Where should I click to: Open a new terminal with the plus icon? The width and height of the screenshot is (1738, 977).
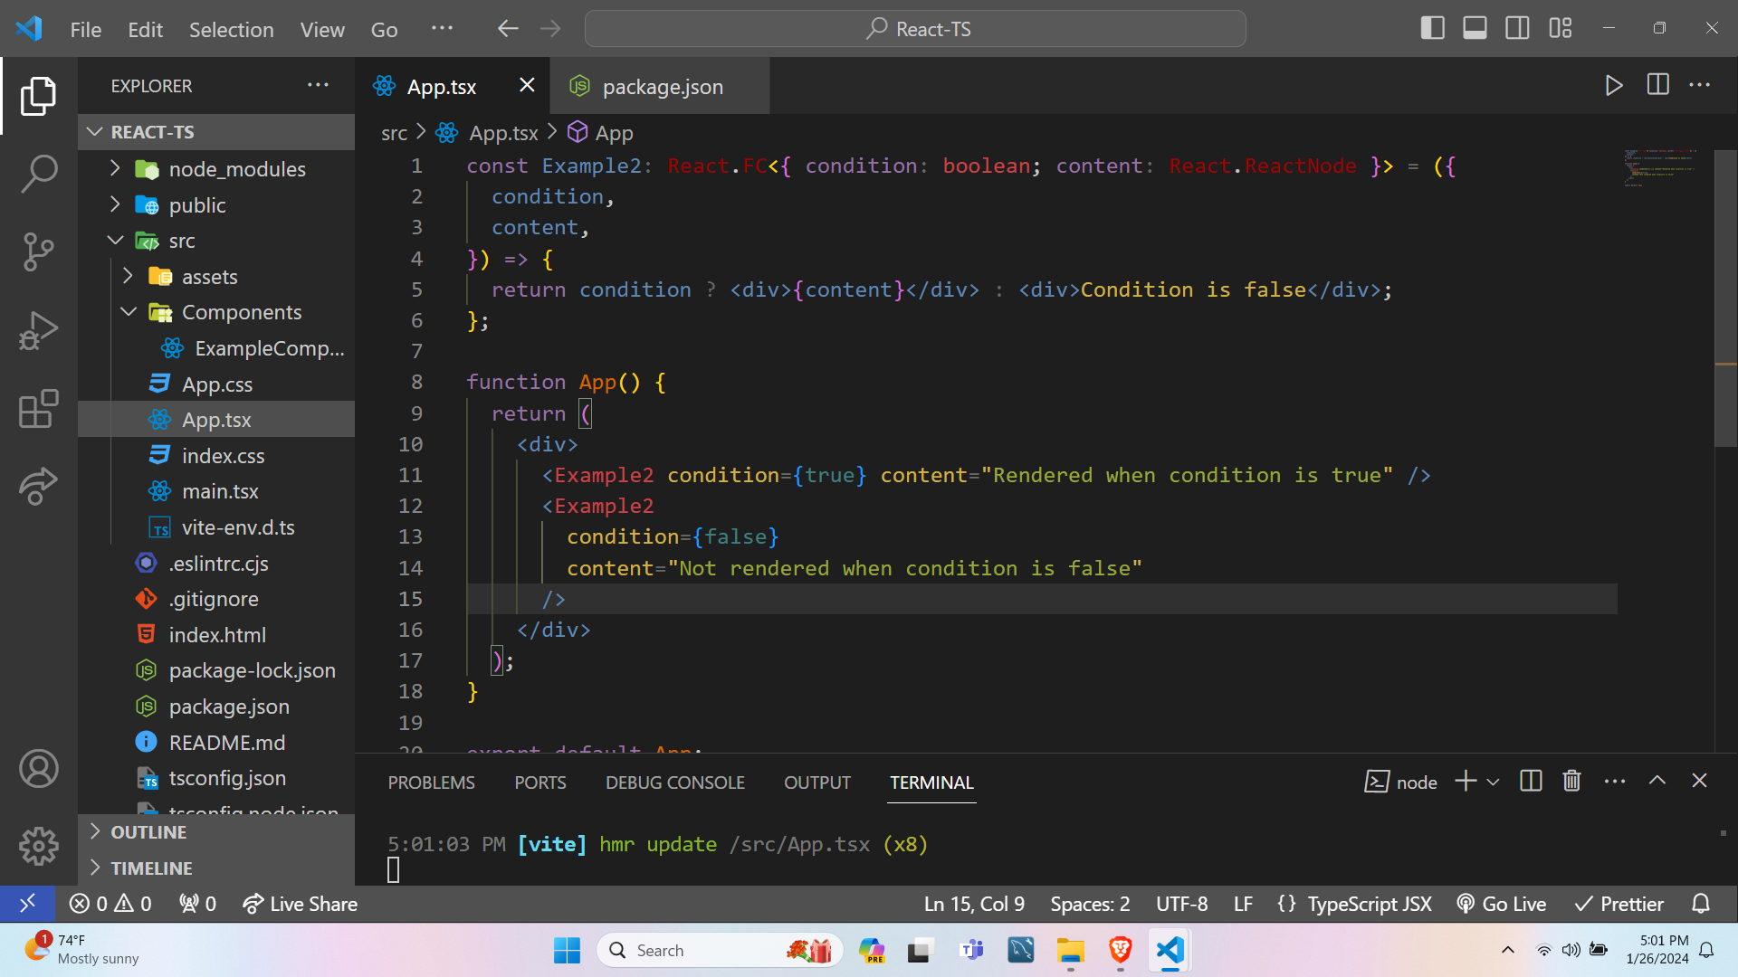(x=1465, y=781)
